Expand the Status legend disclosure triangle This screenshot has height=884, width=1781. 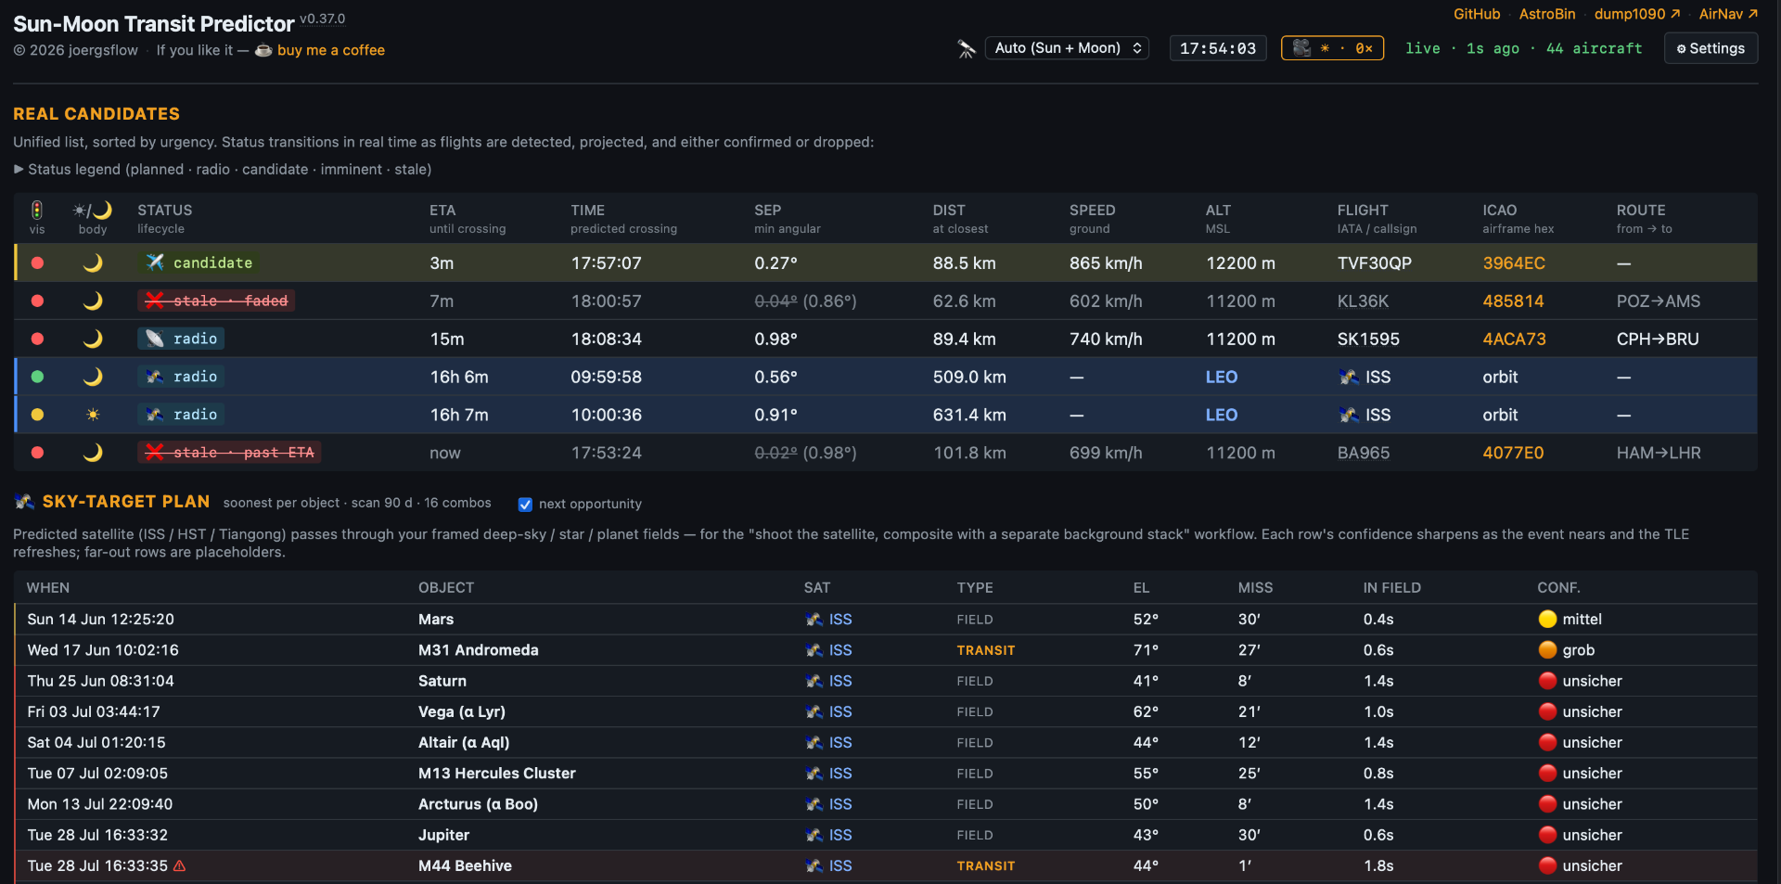(19, 169)
